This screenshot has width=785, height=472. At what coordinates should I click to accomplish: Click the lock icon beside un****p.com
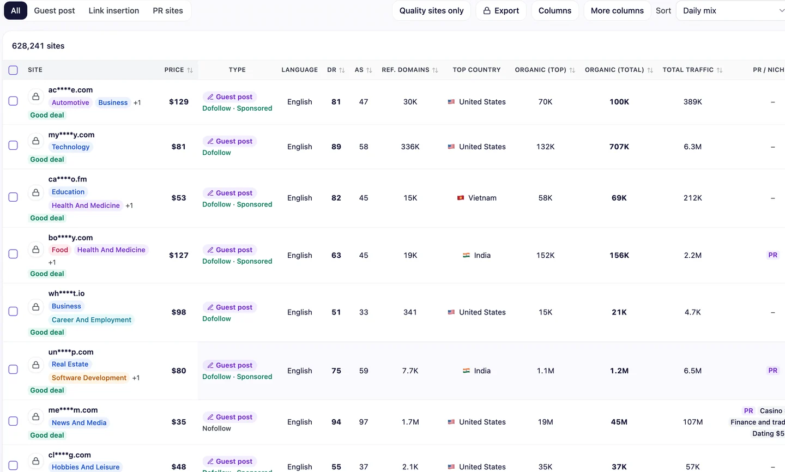pyautogui.click(x=36, y=365)
